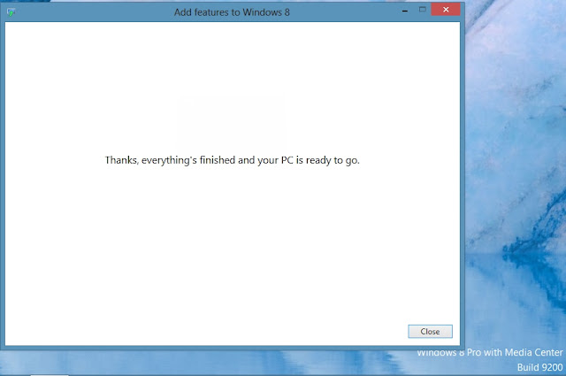Maximize the Add features to Windows 8 window
The width and height of the screenshot is (566, 376).
[x=423, y=10]
